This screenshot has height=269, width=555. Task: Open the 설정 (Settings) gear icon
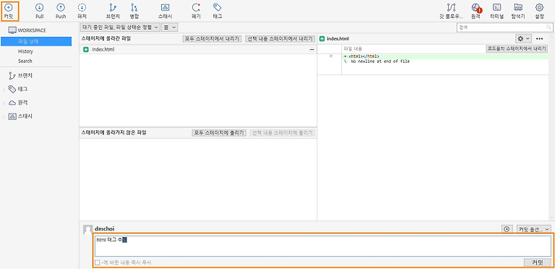point(539,11)
